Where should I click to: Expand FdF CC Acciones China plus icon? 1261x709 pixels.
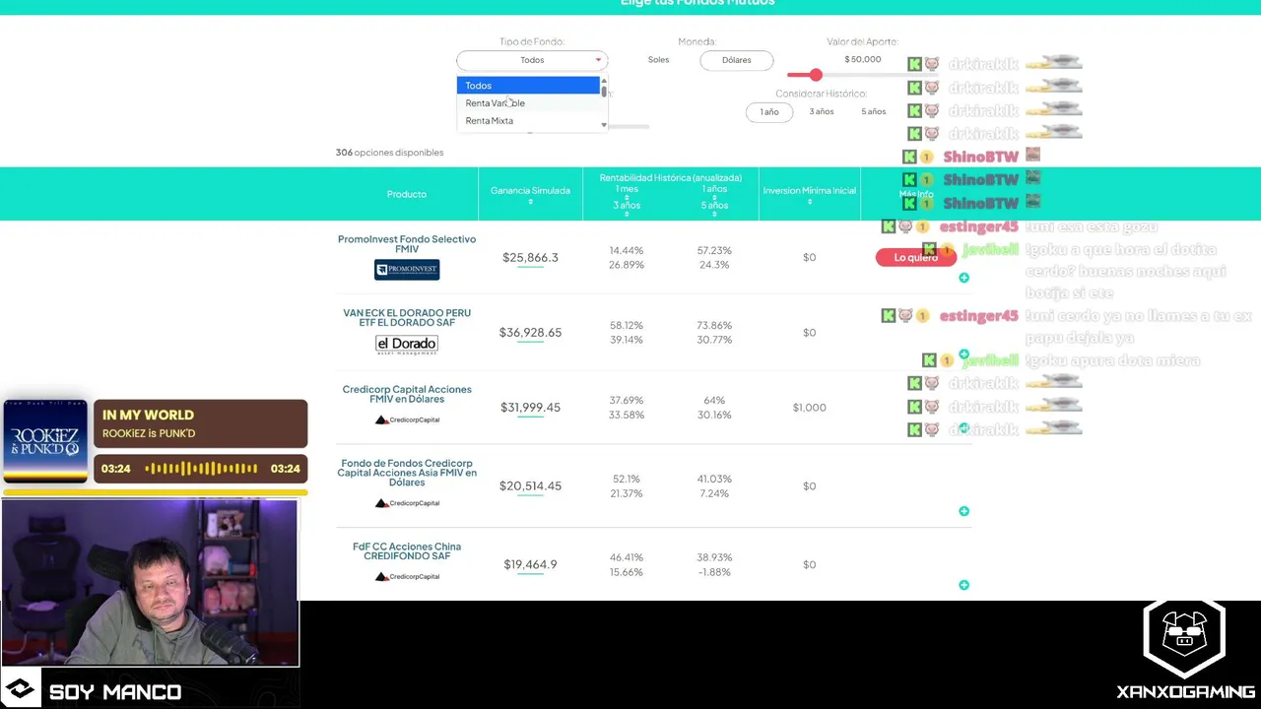(x=963, y=585)
